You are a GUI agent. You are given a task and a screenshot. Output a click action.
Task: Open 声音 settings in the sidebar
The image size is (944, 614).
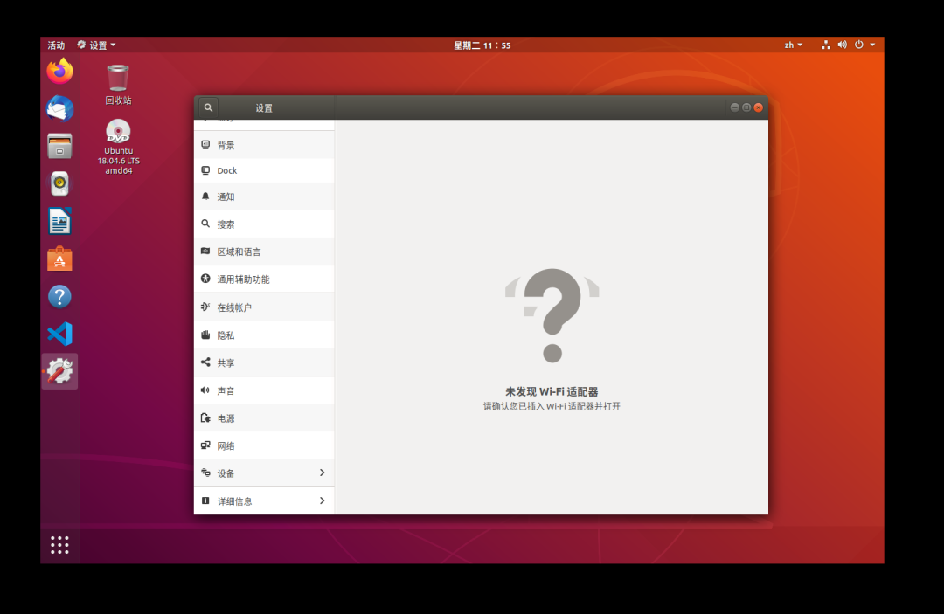click(x=263, y=390)
